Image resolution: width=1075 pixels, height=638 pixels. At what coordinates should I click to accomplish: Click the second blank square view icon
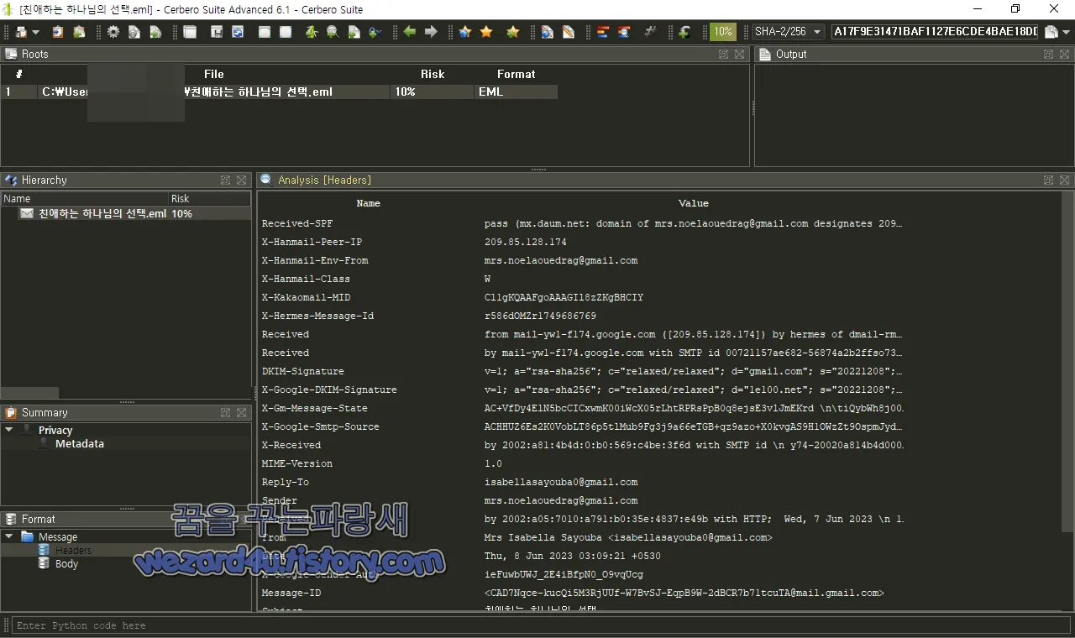pyautogui.click(x=286, y=32)
